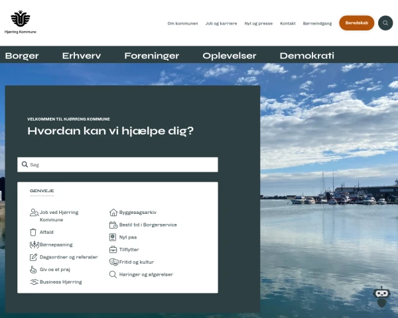Viewport: 398px width, 318px height.
Task: Click the magnifier icon inside the search field
Action: pyautogui.click(x=25, y=164)
